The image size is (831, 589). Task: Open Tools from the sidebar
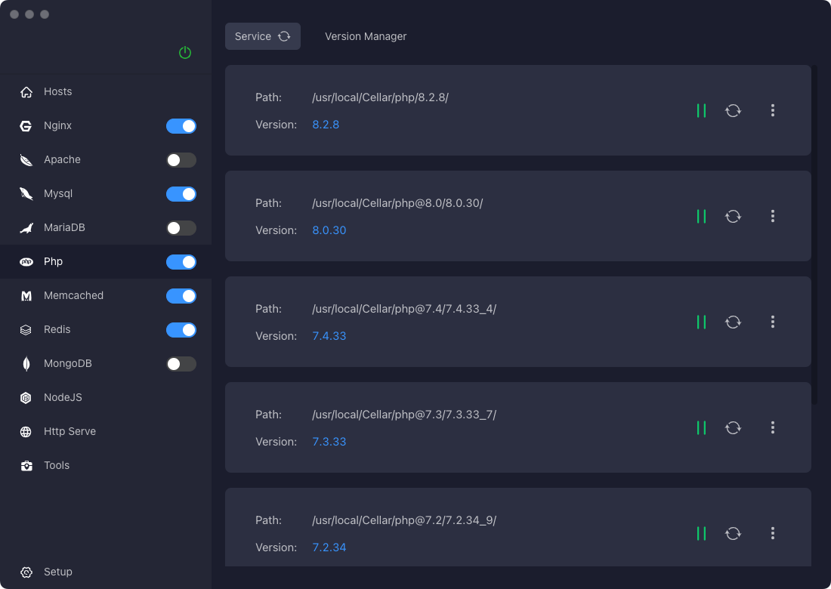click(x=106, y=466)
